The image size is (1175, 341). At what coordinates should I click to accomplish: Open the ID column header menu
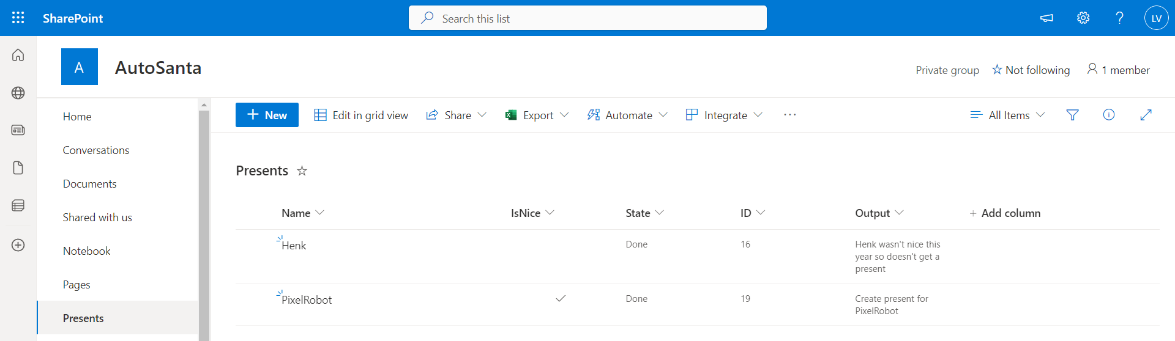tap(753, 213)
